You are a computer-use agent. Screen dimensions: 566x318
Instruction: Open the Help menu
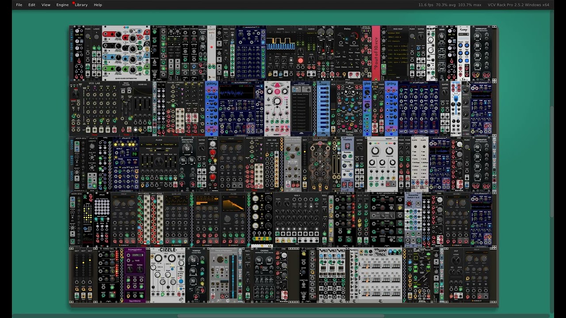coord(98,5)
